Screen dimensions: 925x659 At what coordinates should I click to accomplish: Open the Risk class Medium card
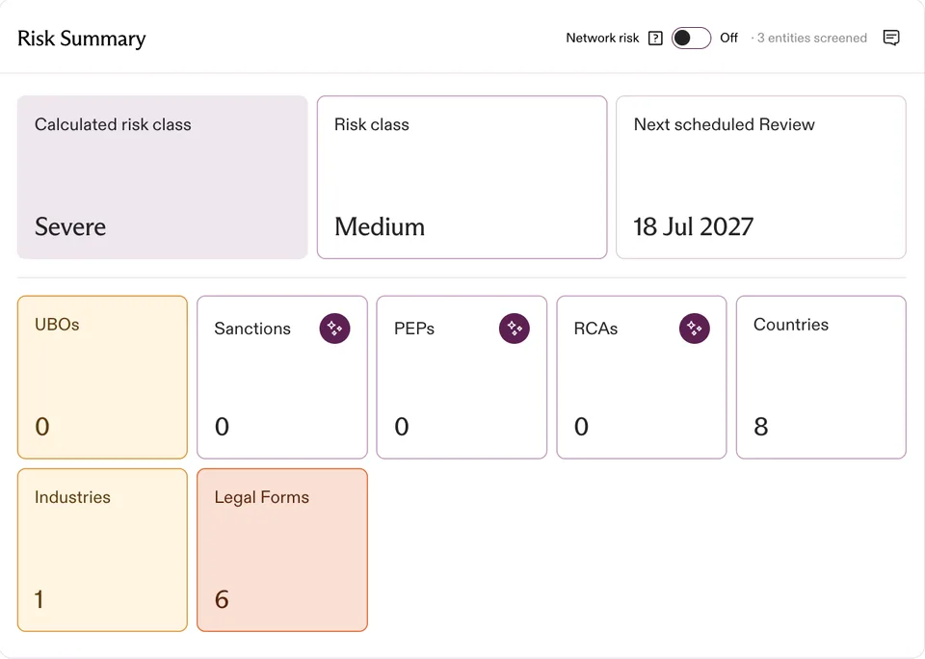tap(462, 177)
